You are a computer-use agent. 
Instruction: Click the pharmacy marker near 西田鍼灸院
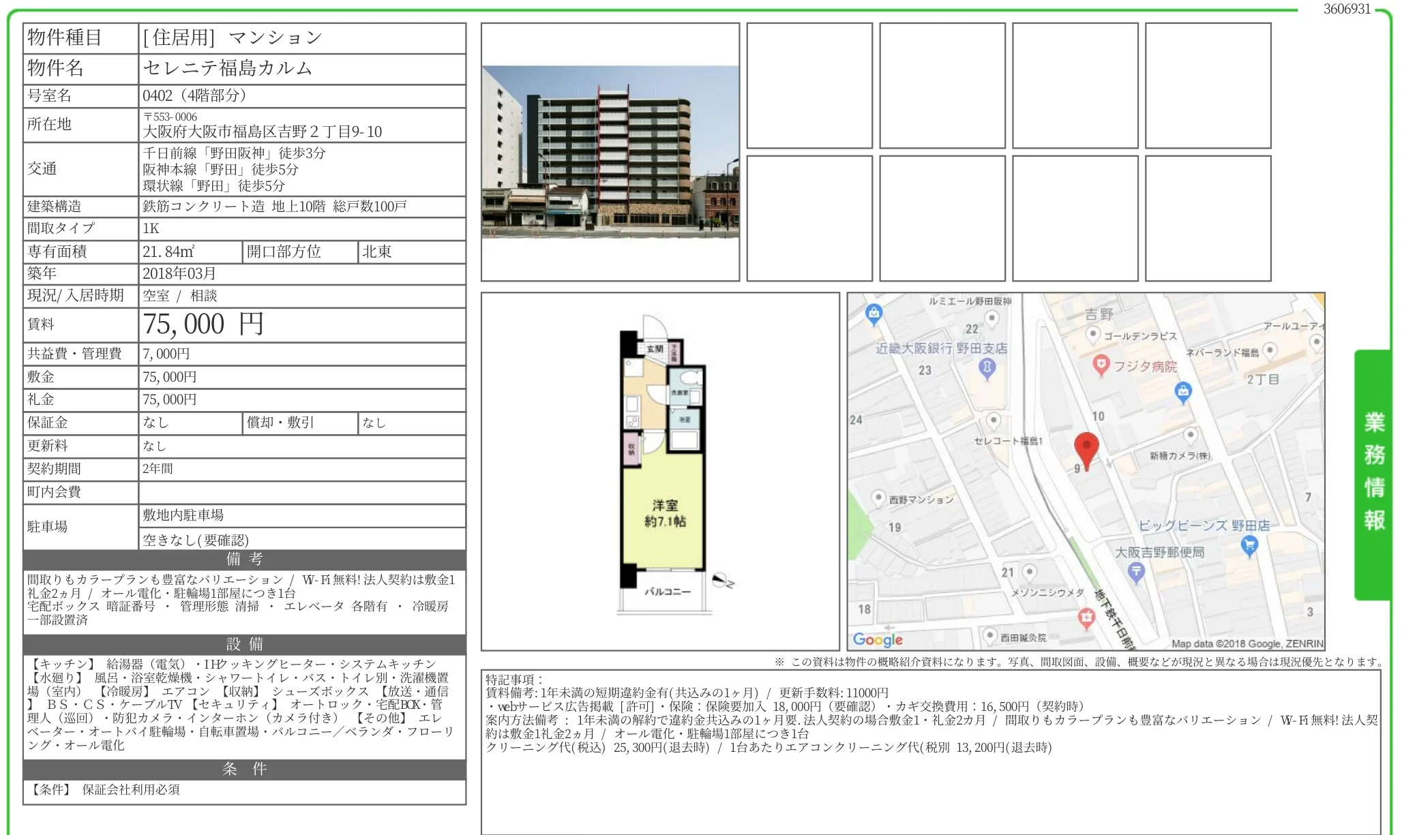1086,618
